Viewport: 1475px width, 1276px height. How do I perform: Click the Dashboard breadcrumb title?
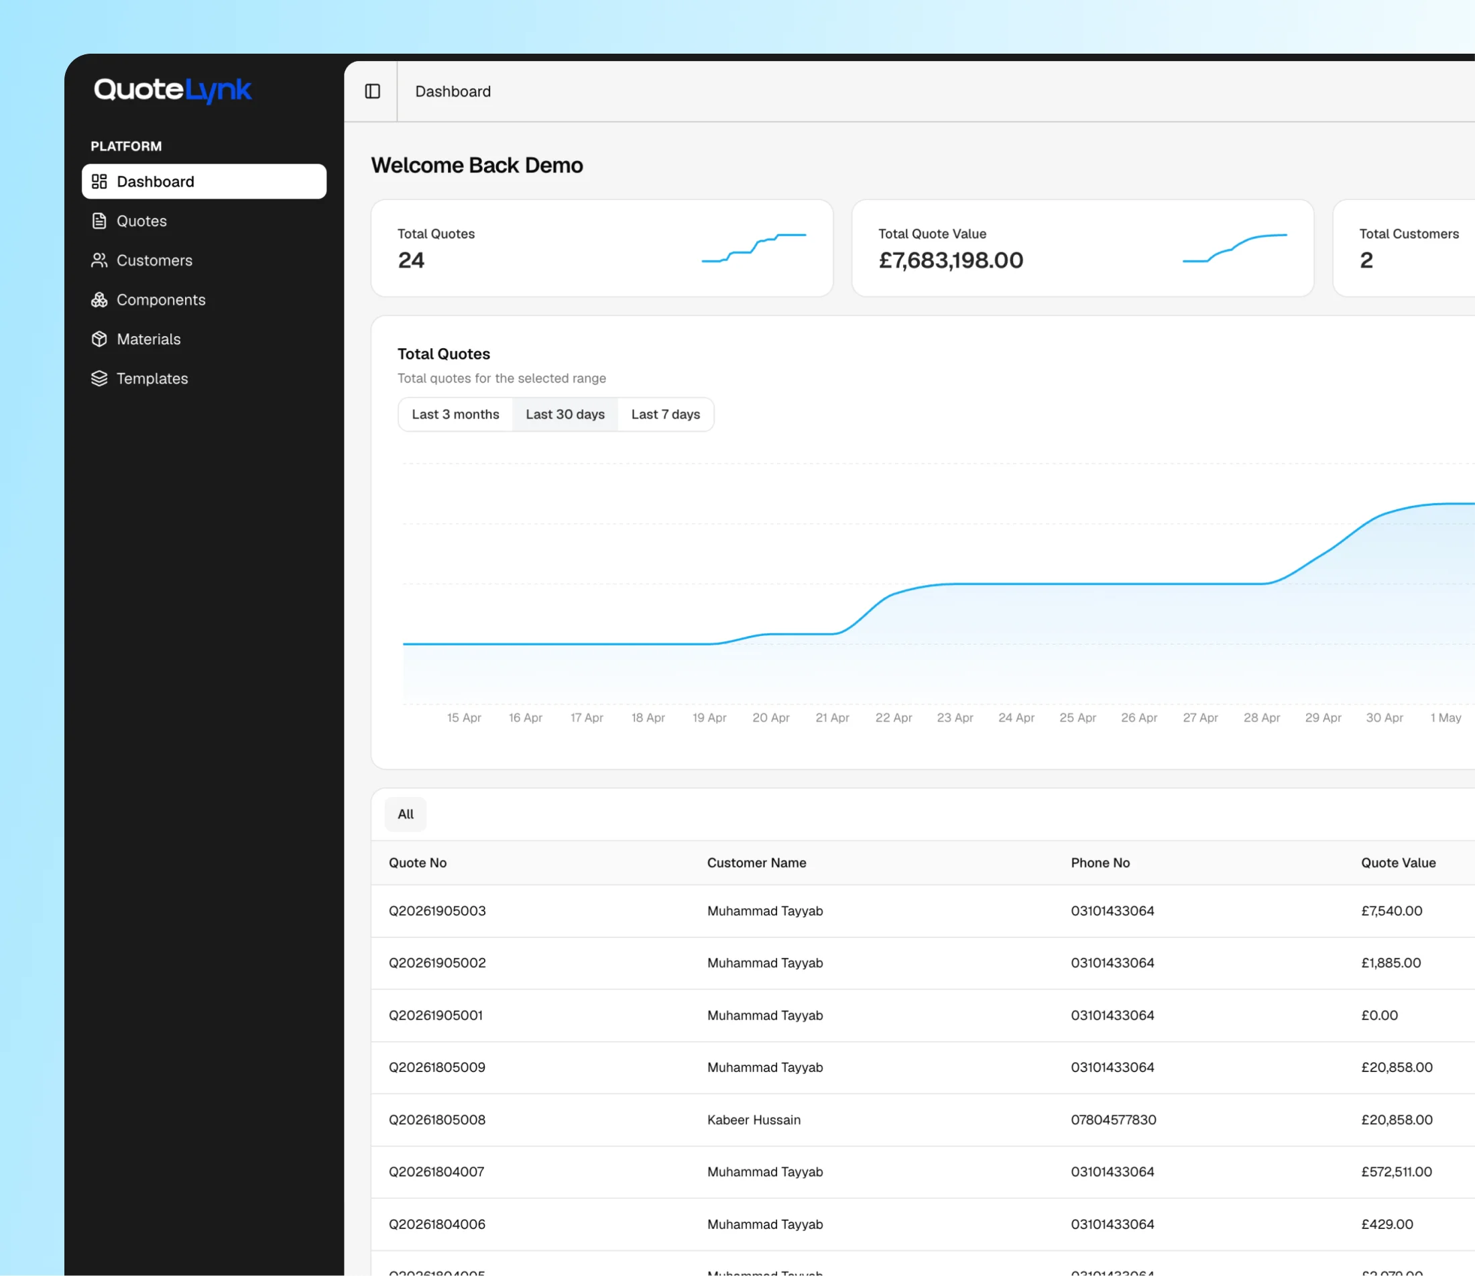tap(453, 91)
